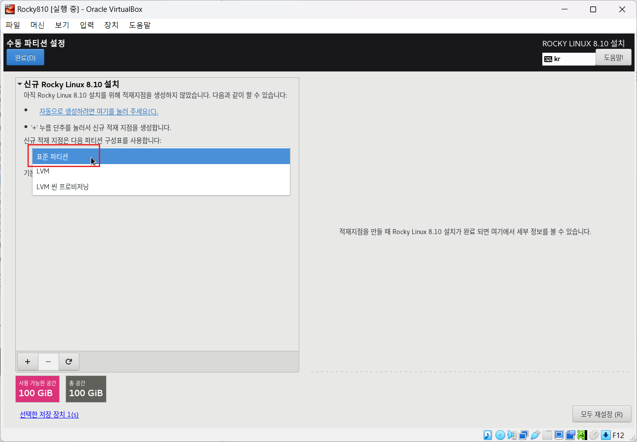Image resolution: width=637 pixels, height=442 pixels.
Task: Click the plus button to add mount point
Action: click(28, 362)
